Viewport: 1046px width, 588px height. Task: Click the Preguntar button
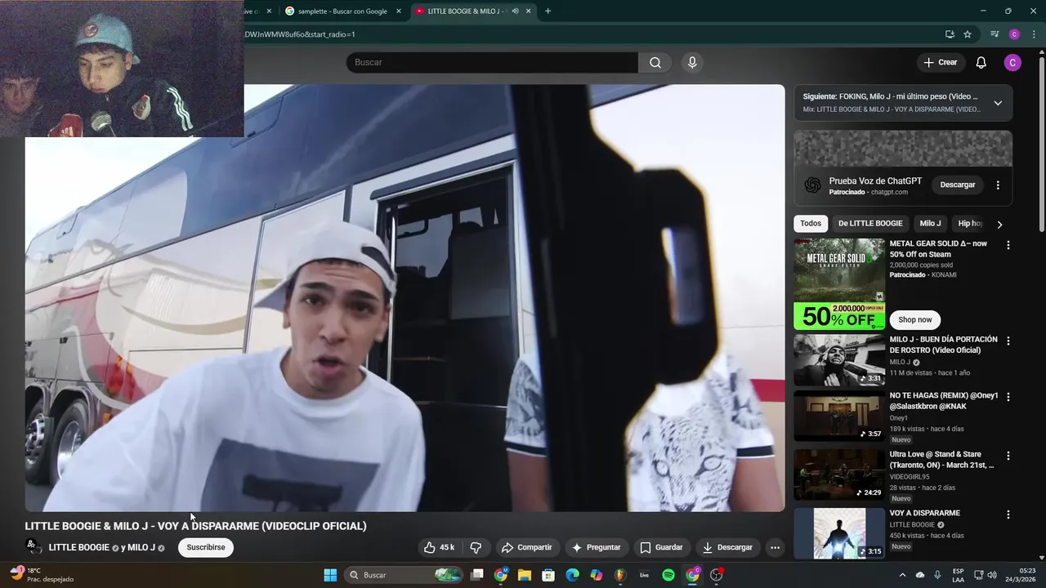pos(596,547)
